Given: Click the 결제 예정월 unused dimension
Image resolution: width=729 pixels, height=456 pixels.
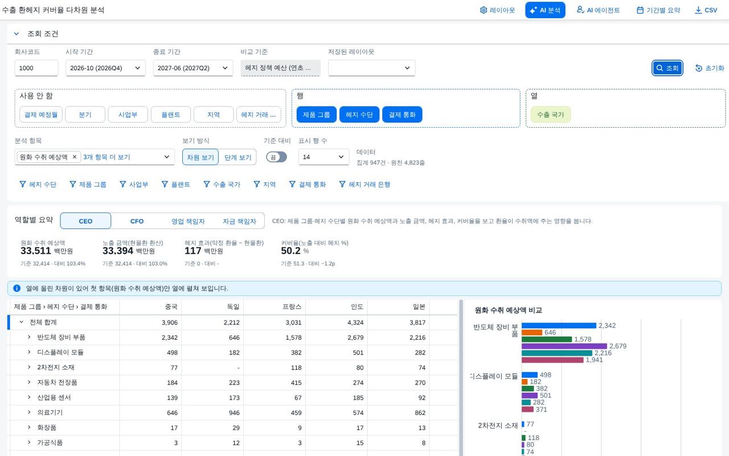Looking at the screenshot, I should click(x=41, y=115).
